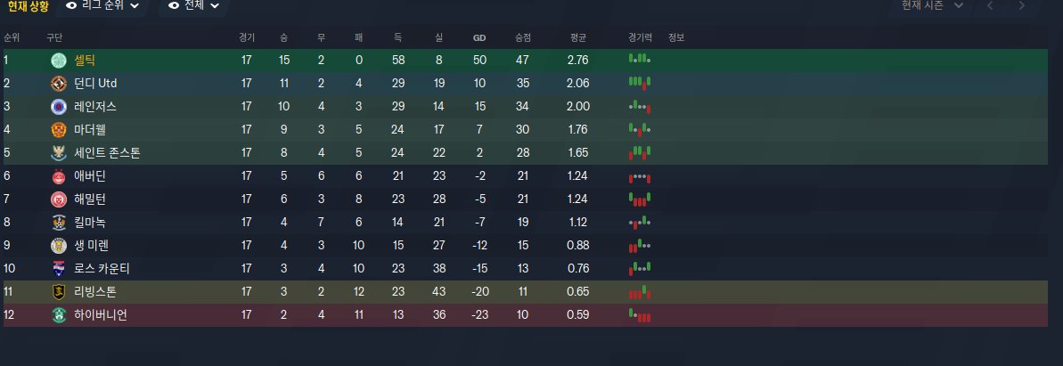The image size is (1063, 366).
Task: Go to the previous season arrow
Action: click(990, 5)
